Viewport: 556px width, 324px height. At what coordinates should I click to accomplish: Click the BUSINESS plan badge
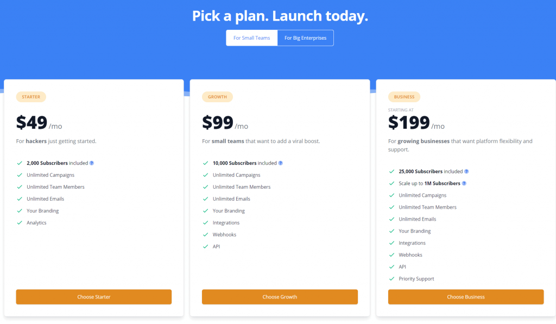[404, 97]
